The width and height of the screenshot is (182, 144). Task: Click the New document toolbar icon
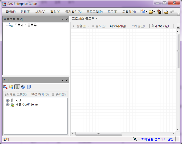[143, 12]
